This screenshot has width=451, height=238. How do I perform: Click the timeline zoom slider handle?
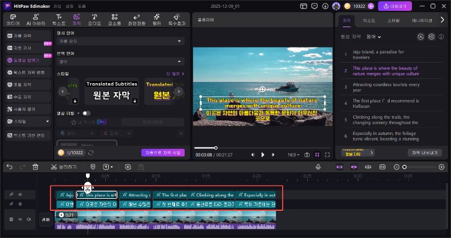click(405, 167)
